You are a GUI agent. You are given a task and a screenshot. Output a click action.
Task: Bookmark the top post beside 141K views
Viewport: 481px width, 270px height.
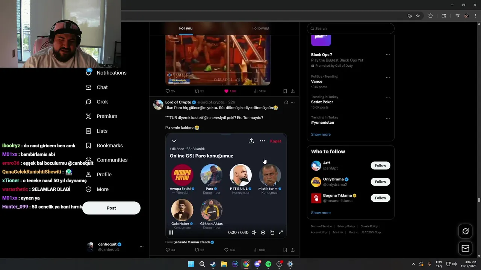[x=285, y=91]
